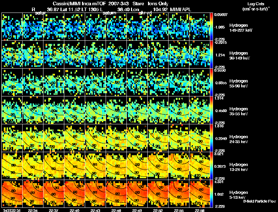Click the color scale value 1.214
Screen dimensions: 278x212
pos(220,55)
